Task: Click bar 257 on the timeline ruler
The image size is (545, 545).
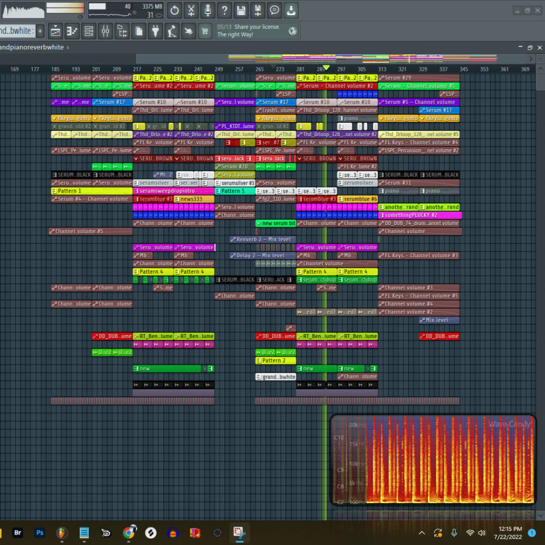Action: click(x=239, y=69)
